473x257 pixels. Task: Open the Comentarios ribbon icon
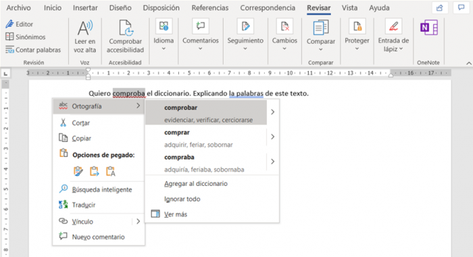pyautogui.click(x=200, y=26)
